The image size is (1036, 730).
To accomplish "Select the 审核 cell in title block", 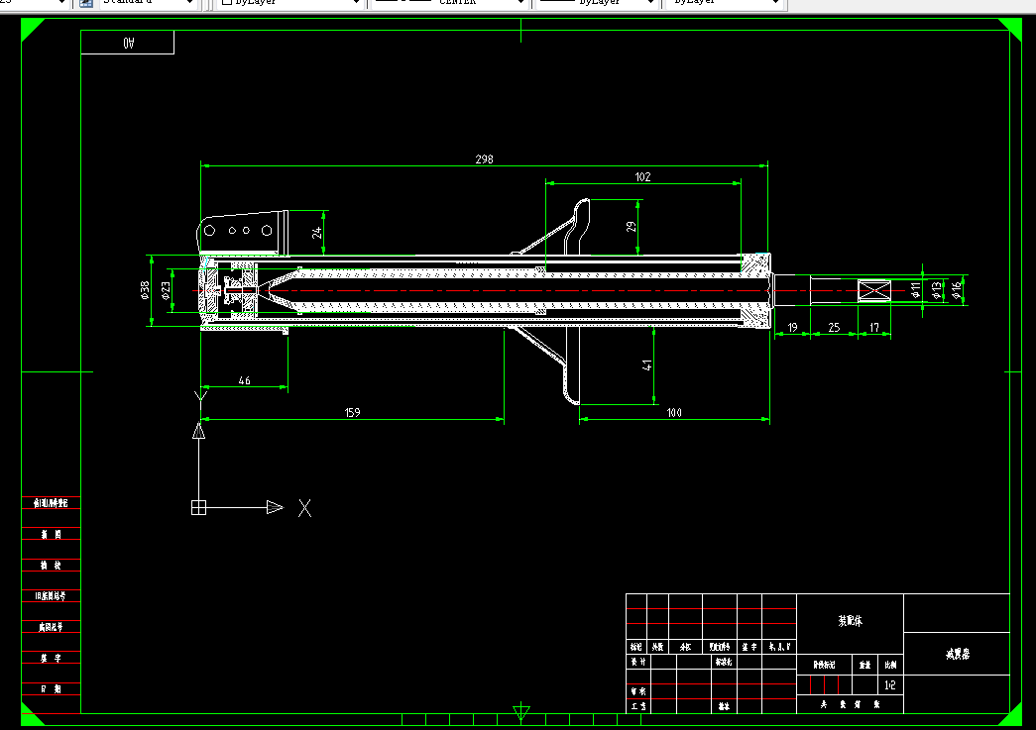I will pos(638,691).
